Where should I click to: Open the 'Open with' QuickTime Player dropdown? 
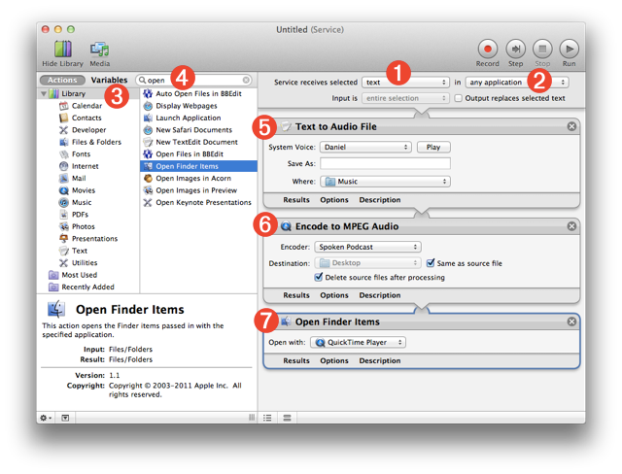click(359, 343)
